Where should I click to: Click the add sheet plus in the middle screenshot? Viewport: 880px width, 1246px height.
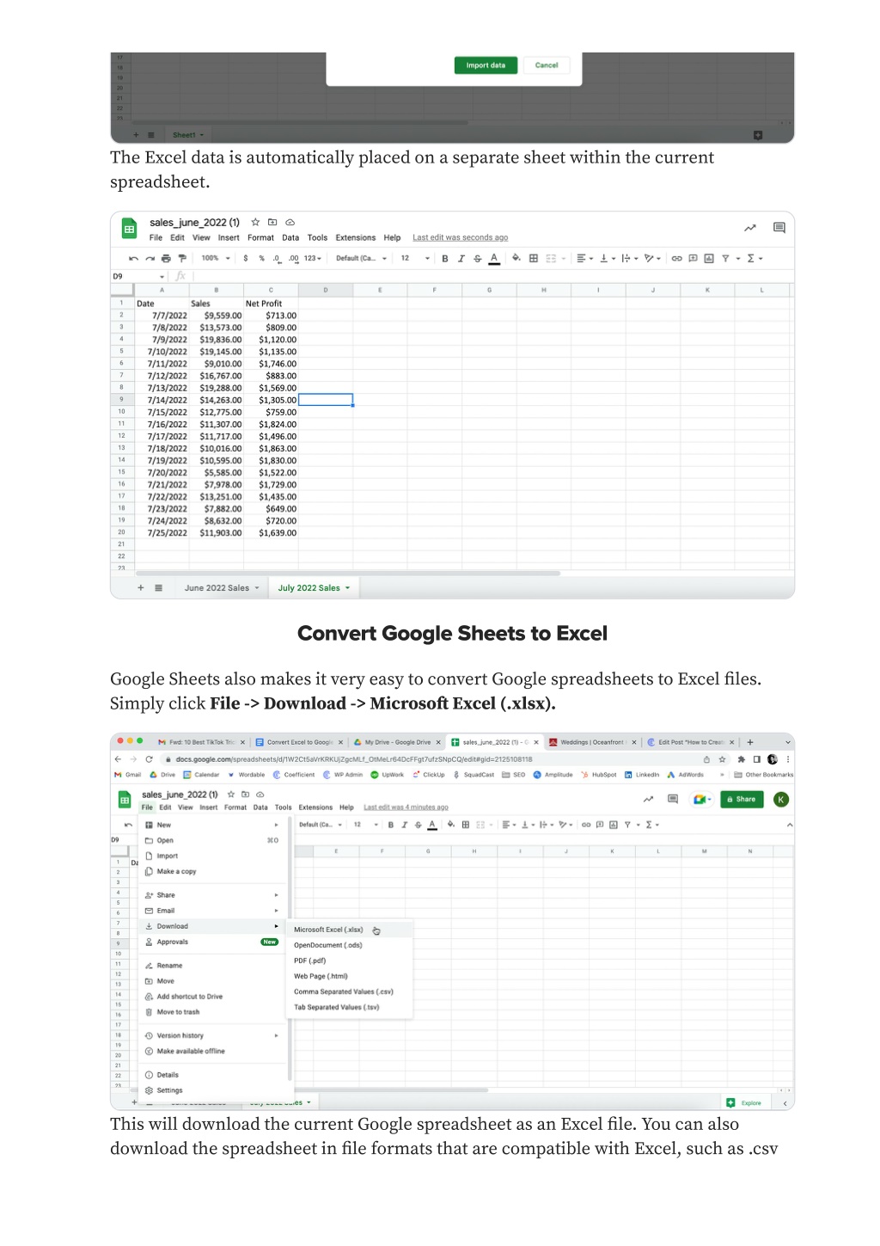[141, 588]
